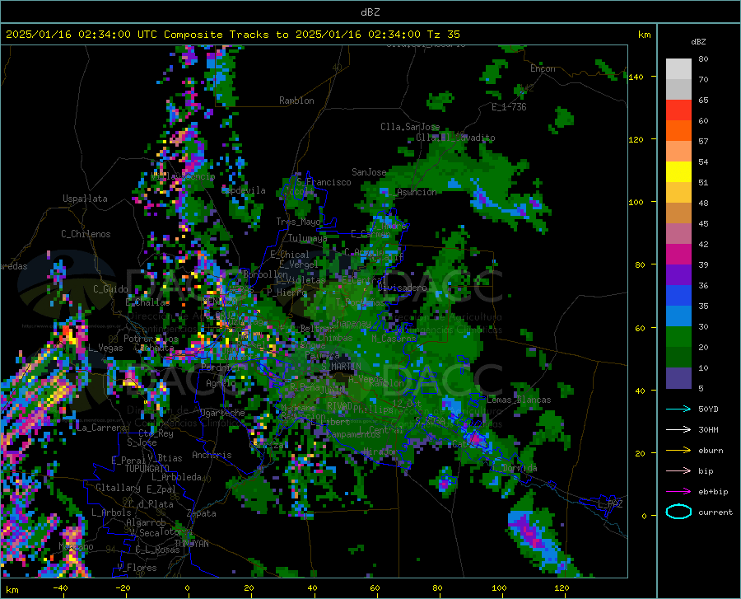Viewport: 741px width, 599px height.
Task: Select the bright yellow swatch above 51 dBZ
Action: [x=678, y=172]
